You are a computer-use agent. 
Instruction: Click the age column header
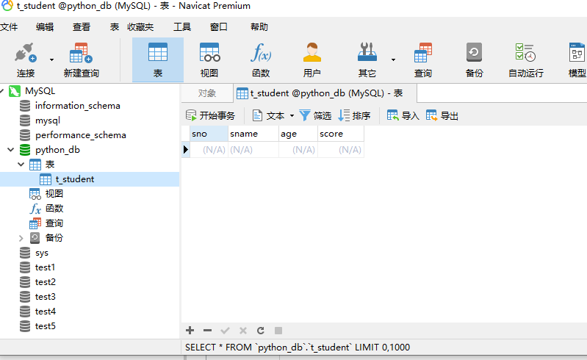pos(298,134)
